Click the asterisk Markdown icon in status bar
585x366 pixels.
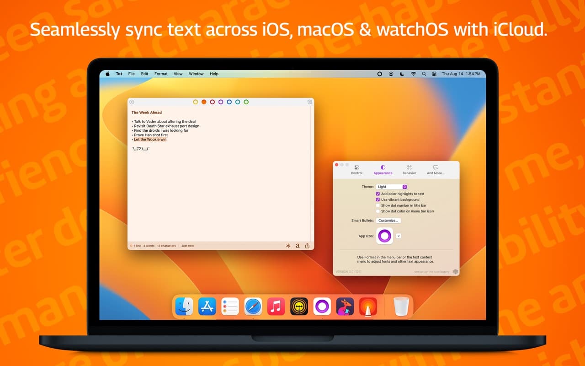point(288,246)
